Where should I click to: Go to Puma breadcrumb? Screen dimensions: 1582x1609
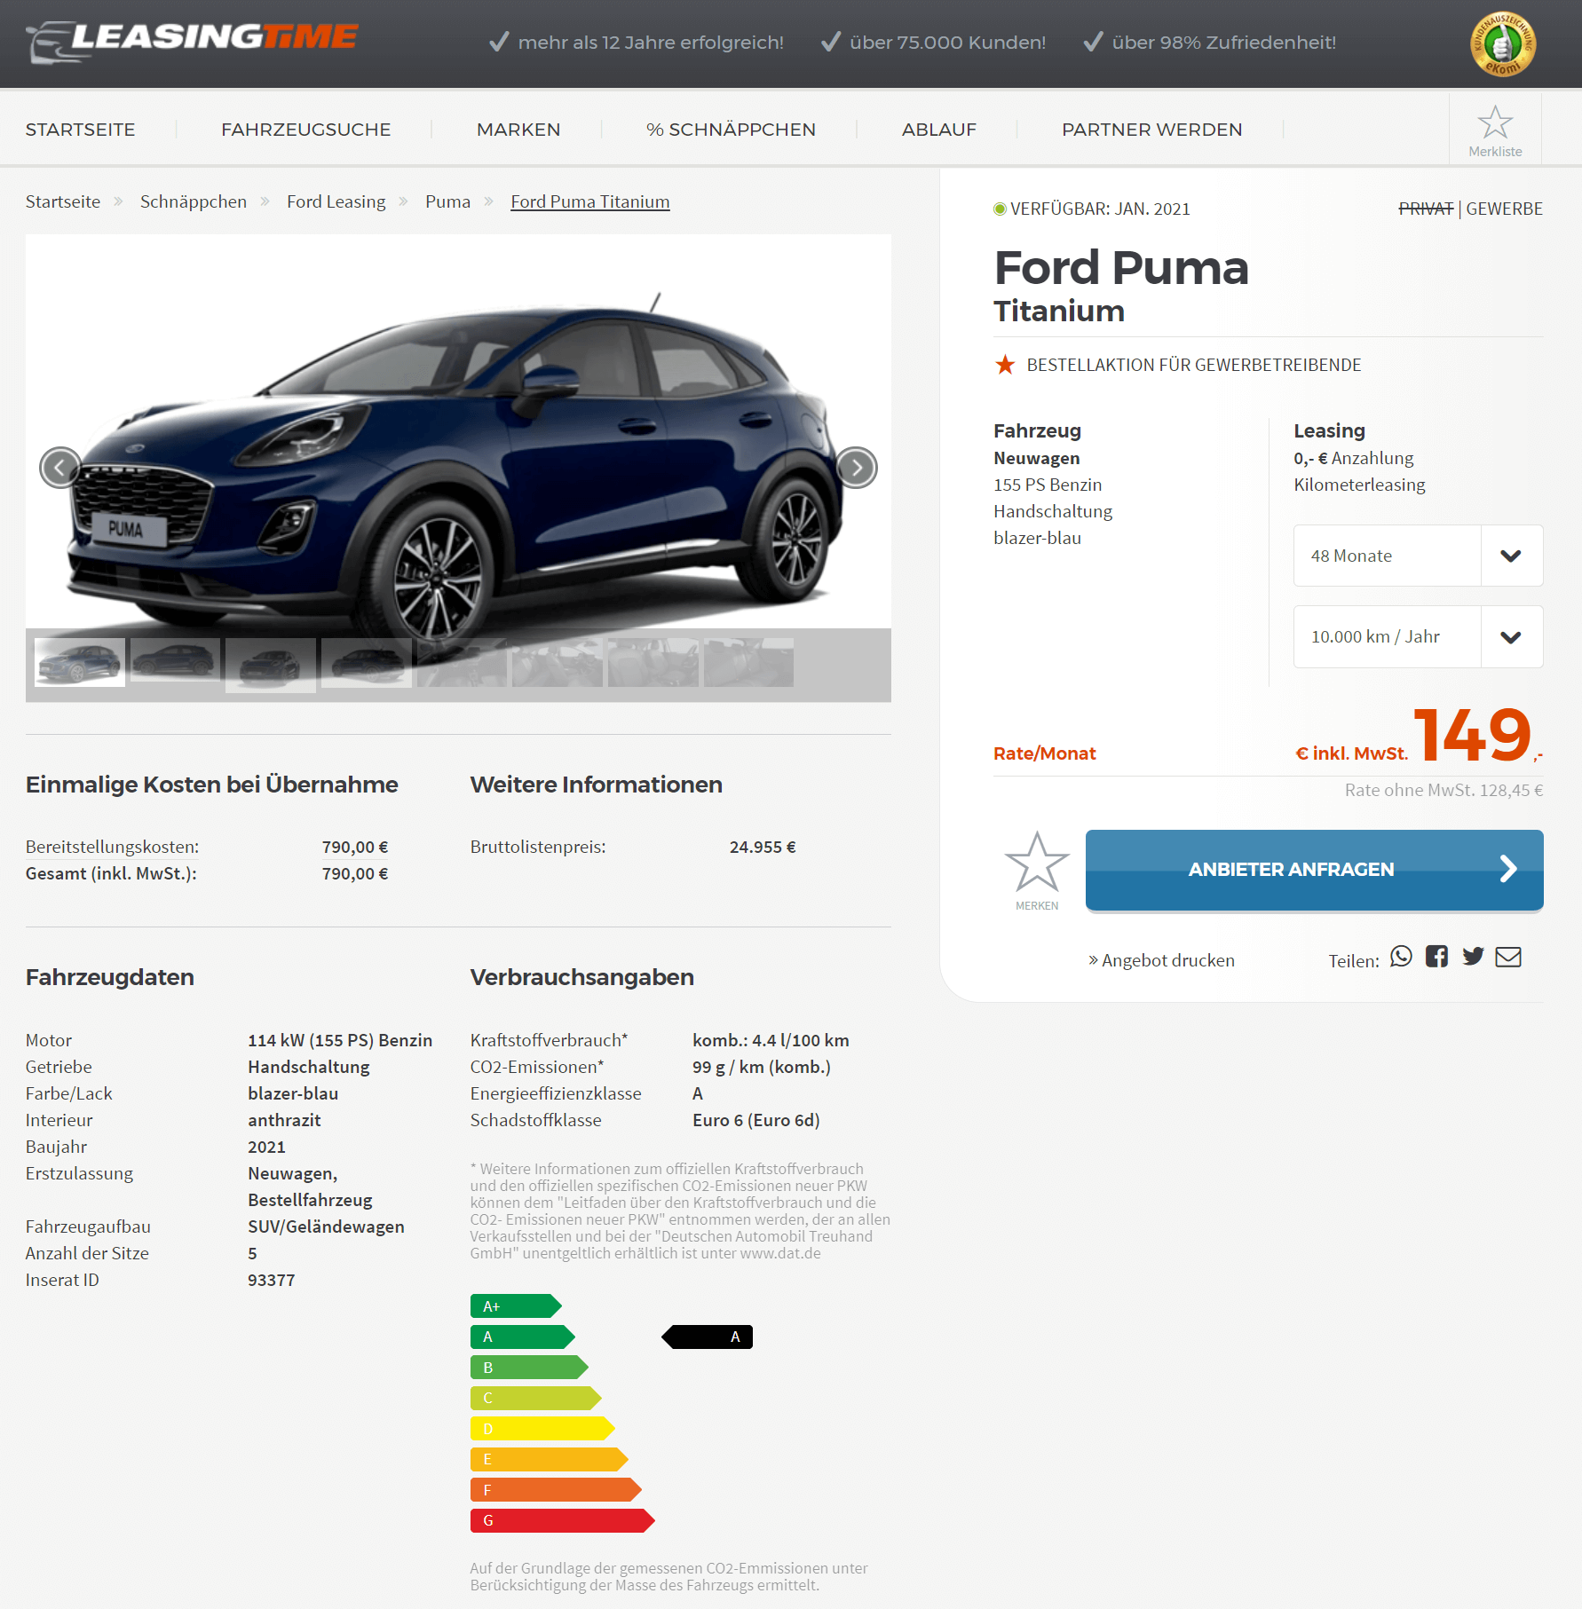pos(447,201)
